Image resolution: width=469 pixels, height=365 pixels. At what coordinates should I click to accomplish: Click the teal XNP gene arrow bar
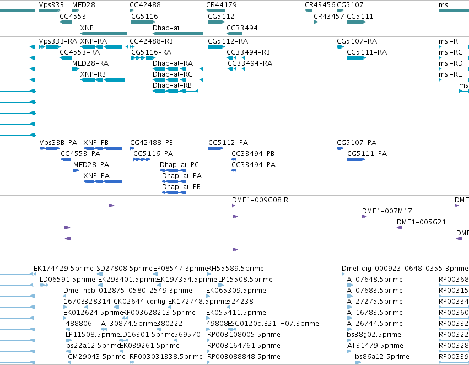(104, 34)
